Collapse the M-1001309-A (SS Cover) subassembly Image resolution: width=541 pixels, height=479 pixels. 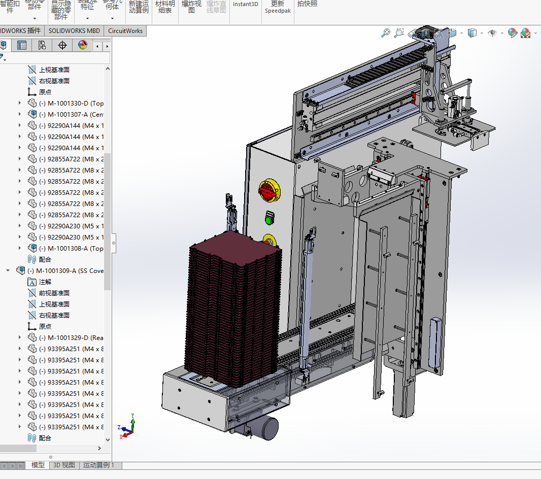8,271
